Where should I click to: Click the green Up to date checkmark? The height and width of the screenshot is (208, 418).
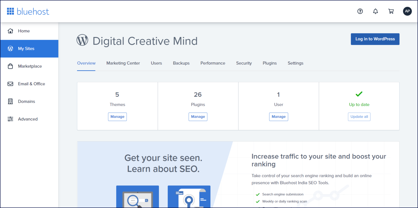coord(359,94)
